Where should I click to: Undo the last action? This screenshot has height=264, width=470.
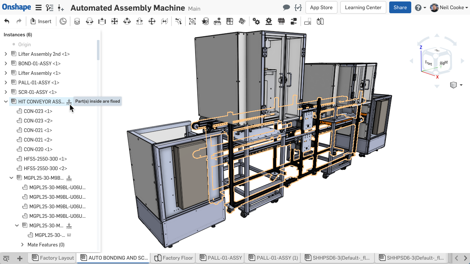[x=7, y=22]
